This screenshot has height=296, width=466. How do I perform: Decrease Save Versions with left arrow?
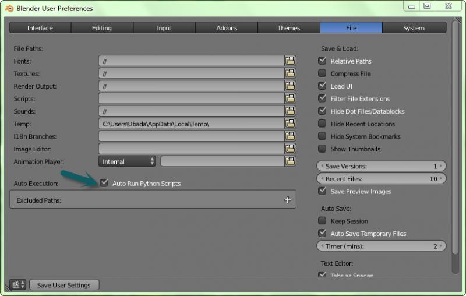point(322,166)
